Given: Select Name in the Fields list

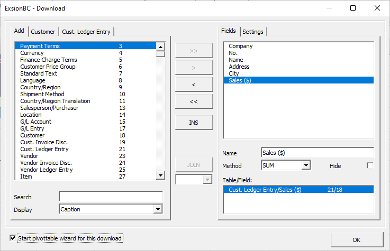Looking at the screenshot, I should point(298,60).
